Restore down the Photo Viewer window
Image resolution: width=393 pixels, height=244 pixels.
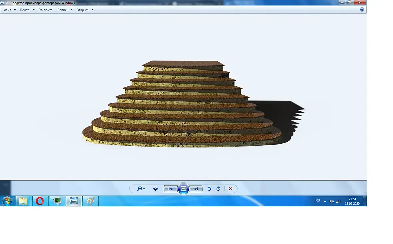(349, 3)
